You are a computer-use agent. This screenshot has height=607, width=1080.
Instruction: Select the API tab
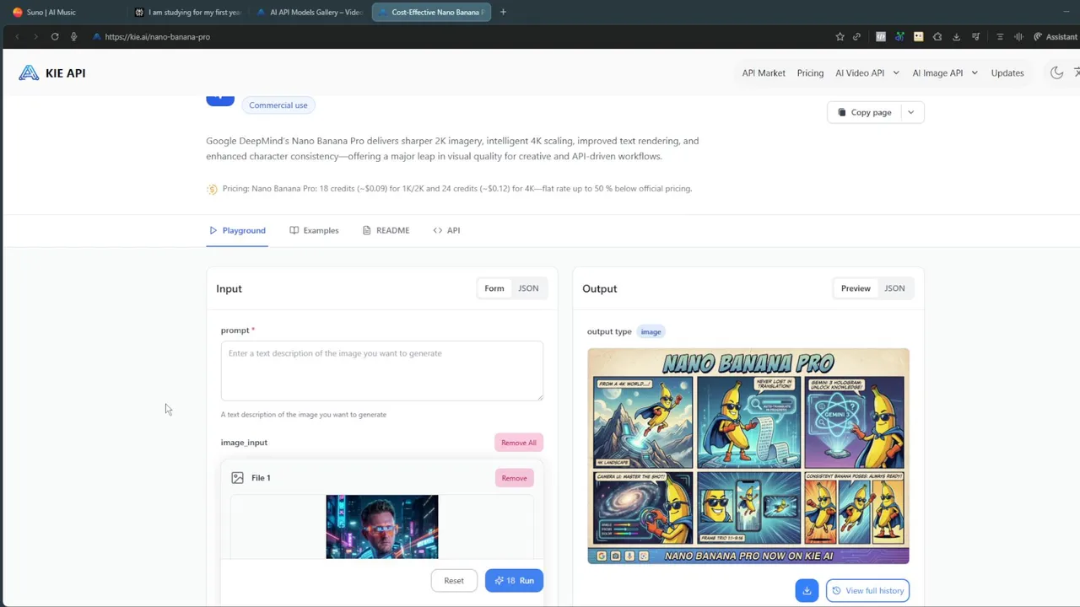(x=446, y=230)
